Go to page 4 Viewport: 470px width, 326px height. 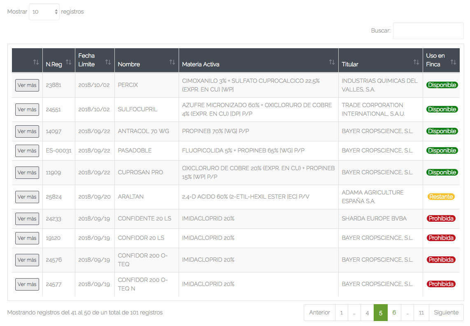coord(367,312)
